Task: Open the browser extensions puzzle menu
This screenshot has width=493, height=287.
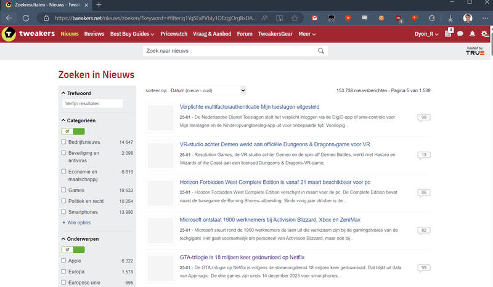Action: pyautogui.click(x=432, y=18)
